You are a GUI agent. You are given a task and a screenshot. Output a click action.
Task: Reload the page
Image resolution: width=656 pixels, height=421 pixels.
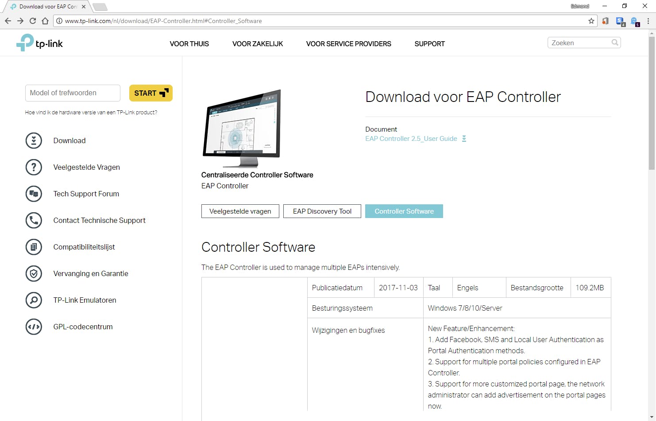33,21
